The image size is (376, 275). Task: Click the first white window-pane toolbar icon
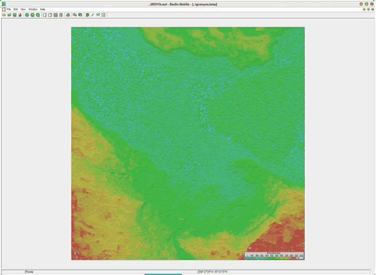tap(44, 14)
